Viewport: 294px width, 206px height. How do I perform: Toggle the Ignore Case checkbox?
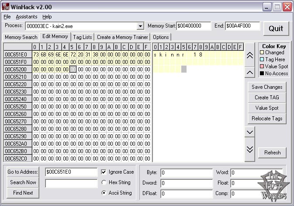(104, 172)
